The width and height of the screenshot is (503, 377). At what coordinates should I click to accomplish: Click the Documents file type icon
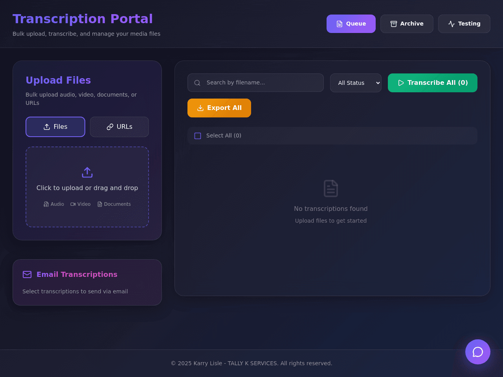click(x=100, y=204)
